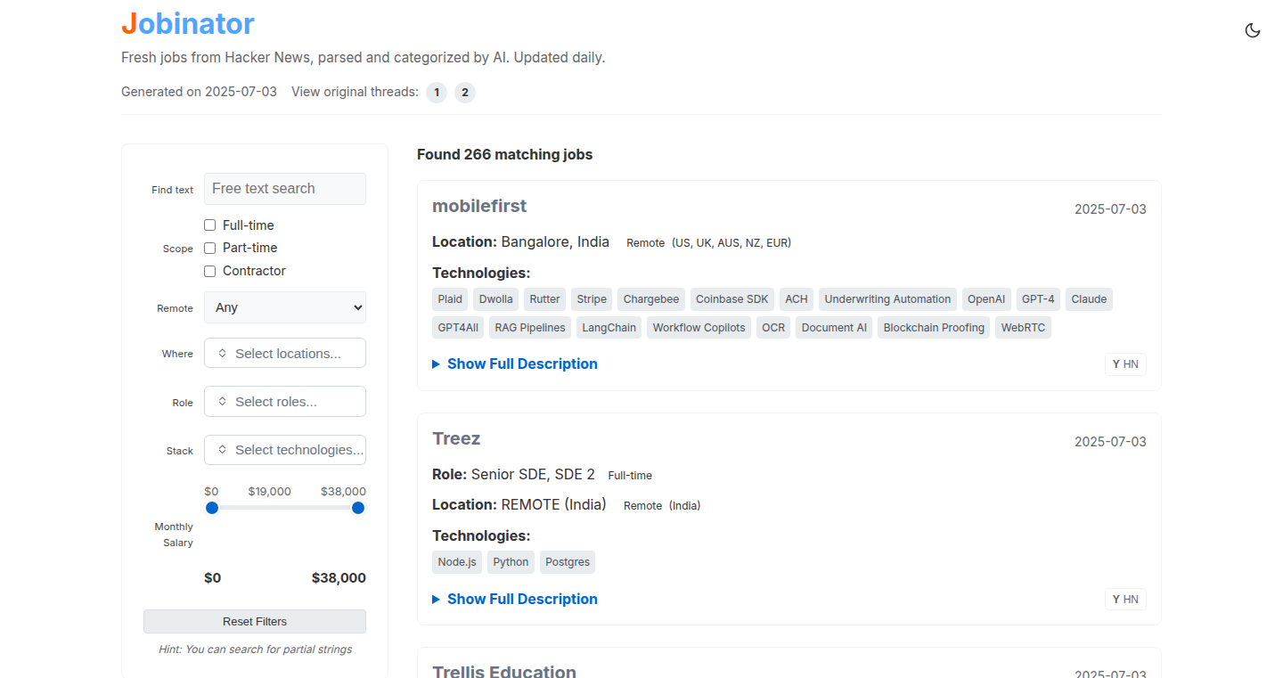
Task: Open the Remote dropdown set to Any
Action: coord(285,307)
